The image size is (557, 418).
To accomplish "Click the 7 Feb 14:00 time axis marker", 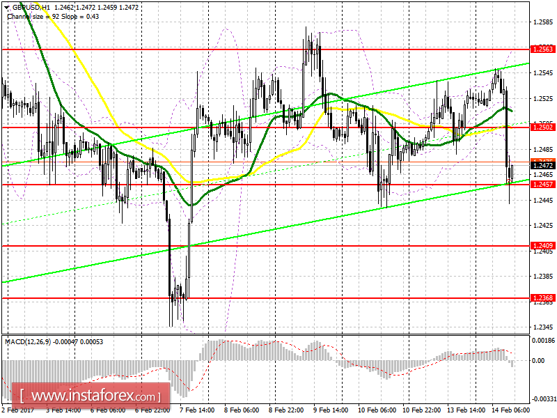I will (197, 410).
